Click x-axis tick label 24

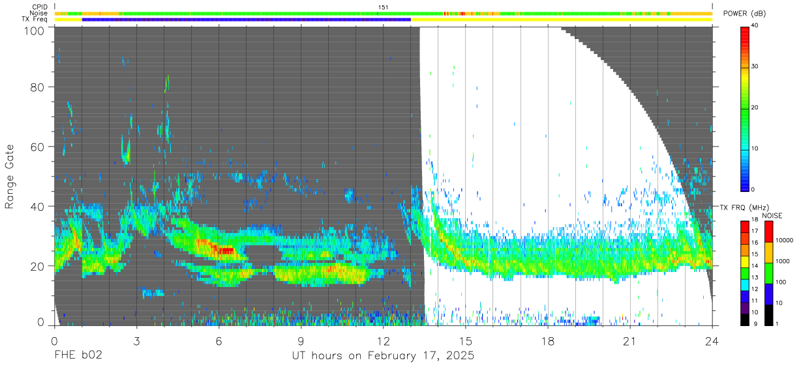[x=712, y=340]
